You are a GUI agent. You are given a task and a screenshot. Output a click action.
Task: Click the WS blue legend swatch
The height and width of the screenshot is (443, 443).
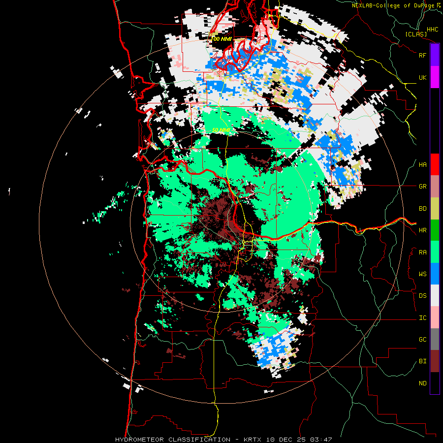[435, 274]
